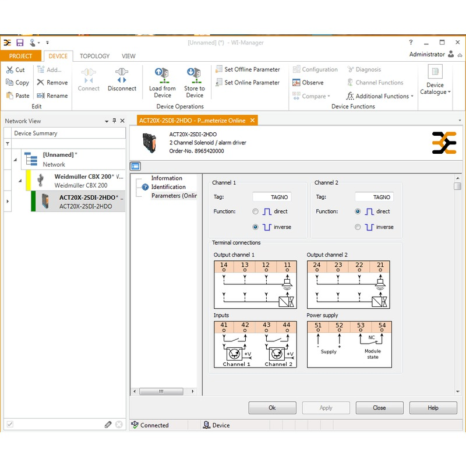466x466 pixels.
Task: Collapse the [Unnamed] Network tree node
Action: click(15, 160)
